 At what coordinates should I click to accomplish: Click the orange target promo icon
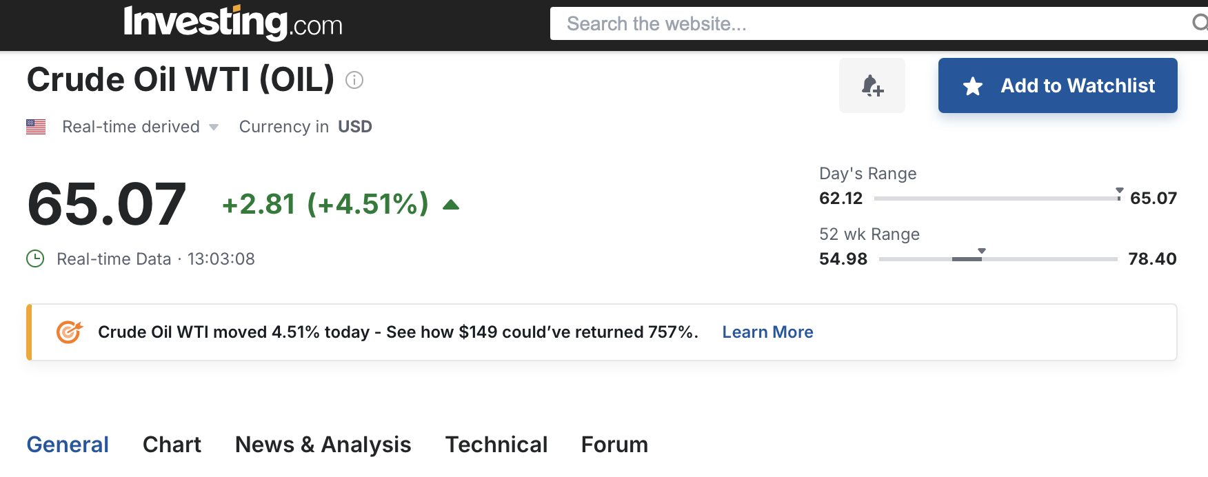tap(69, 332)
